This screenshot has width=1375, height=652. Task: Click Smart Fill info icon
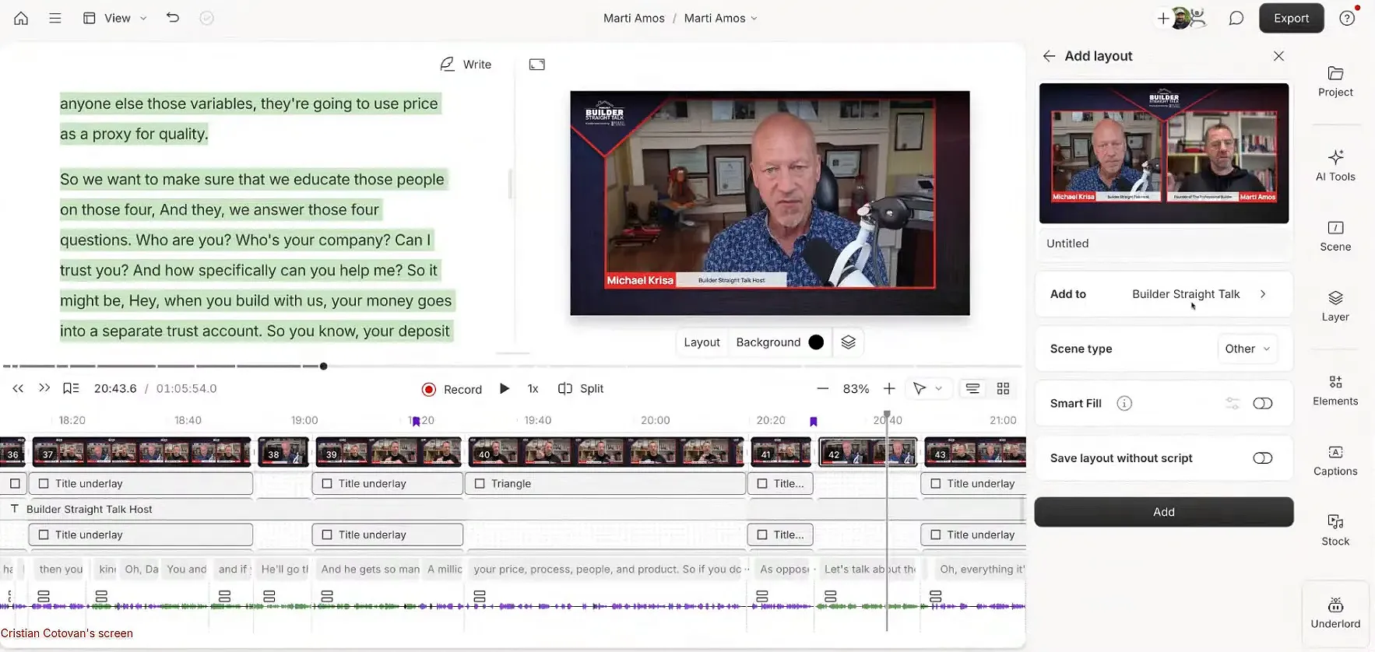point(1124,403)
